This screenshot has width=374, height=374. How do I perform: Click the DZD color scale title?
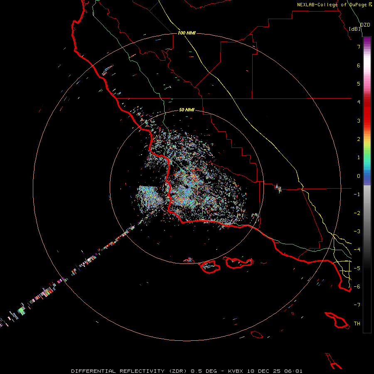tap(365, 25)
